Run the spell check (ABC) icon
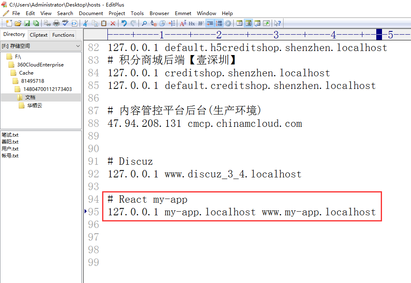Viewport: 411px width, 283px height. click(x=65, y=23)
